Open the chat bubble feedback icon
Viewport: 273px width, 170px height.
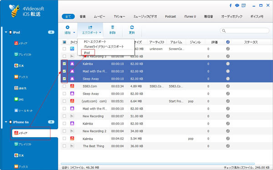[237, 5]
